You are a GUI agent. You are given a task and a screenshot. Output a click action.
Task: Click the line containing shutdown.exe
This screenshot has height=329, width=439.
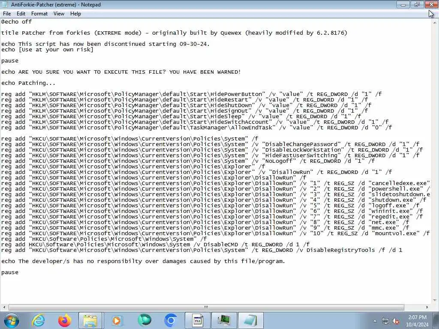(x=213, y=200)
